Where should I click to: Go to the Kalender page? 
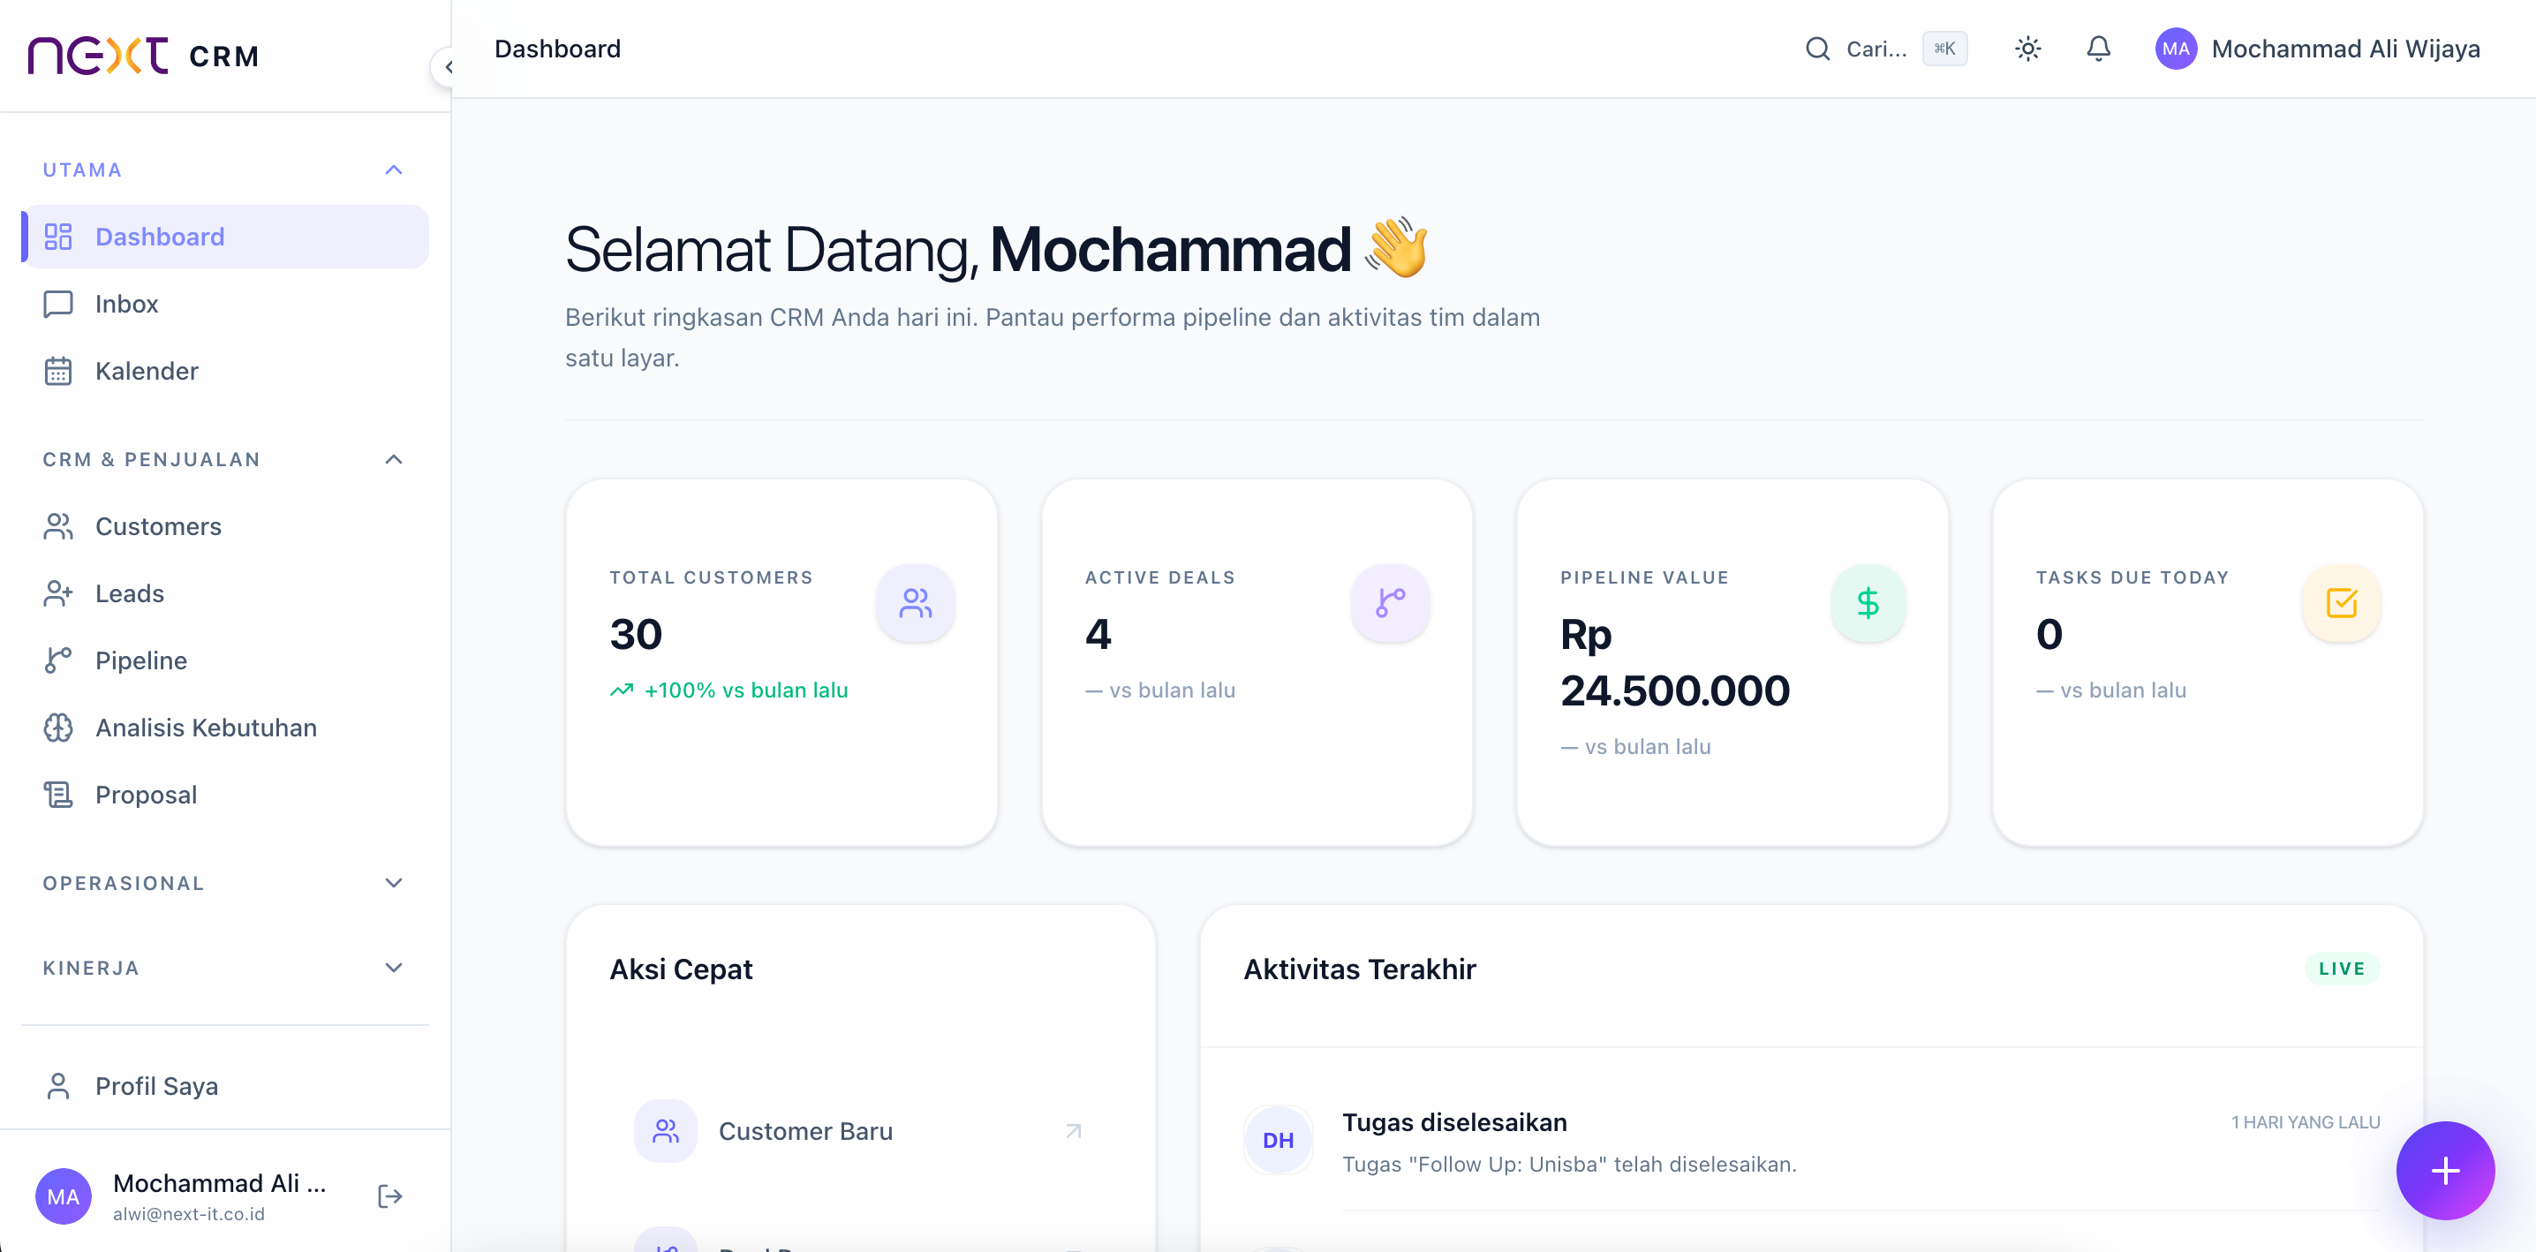click(224, 370)
